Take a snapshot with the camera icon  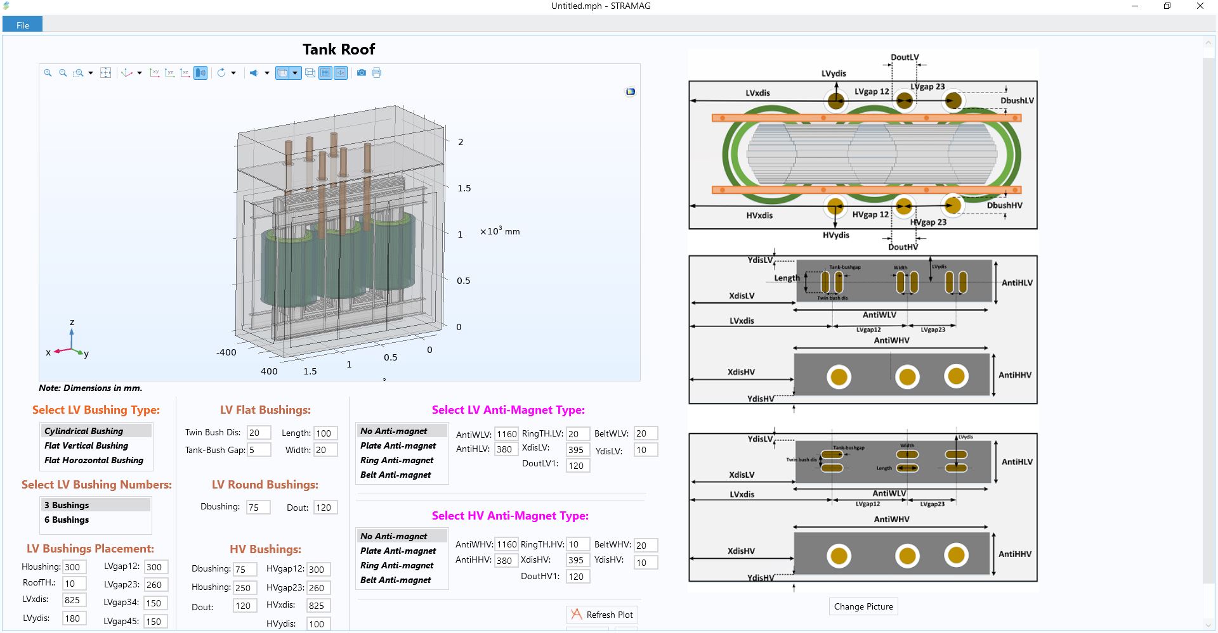click(362, 73)
